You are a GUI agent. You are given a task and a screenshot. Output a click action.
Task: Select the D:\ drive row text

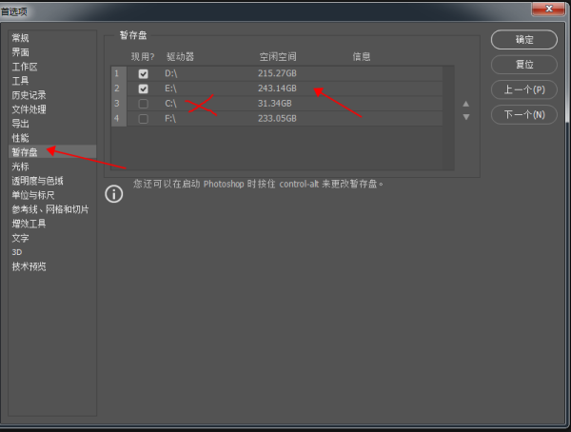170,73
